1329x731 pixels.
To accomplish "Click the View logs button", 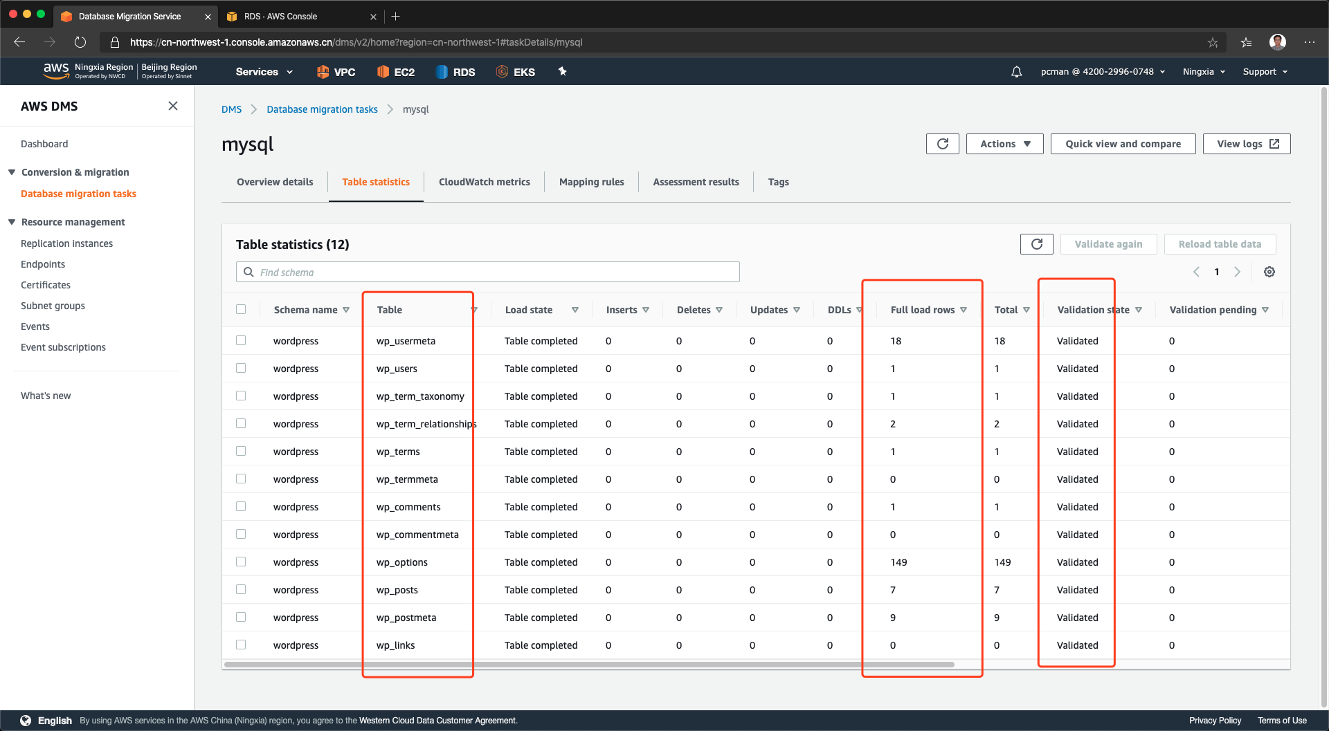I will (1246, 144).
